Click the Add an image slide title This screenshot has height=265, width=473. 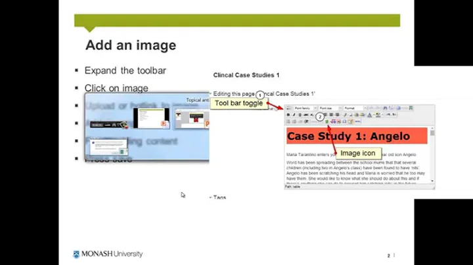click(x=131, y=45)
